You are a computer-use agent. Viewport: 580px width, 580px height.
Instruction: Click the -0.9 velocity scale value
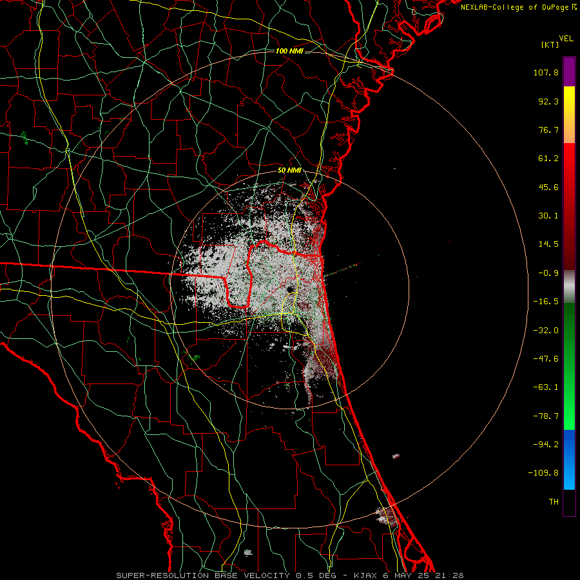(x=548, y=273)
